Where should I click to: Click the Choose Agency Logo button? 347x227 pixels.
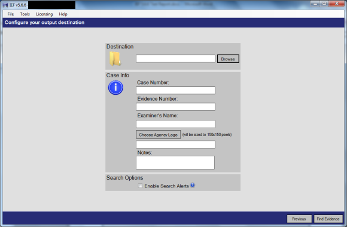coord(158,135)
